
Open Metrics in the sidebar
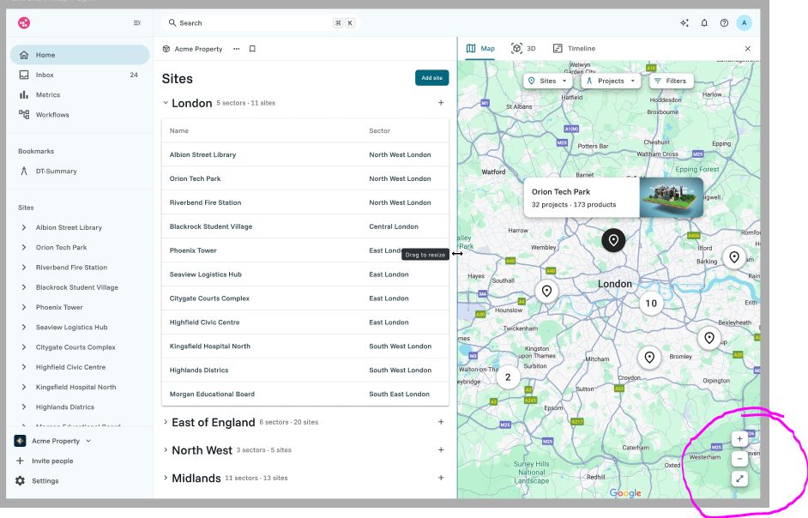coord(80,95)
